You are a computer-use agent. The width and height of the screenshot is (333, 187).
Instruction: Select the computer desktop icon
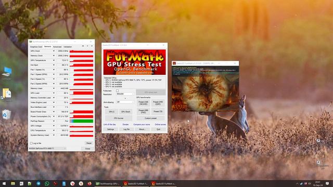7,73
